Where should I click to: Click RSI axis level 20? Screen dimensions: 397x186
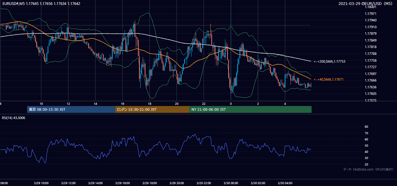click(366, 165)
